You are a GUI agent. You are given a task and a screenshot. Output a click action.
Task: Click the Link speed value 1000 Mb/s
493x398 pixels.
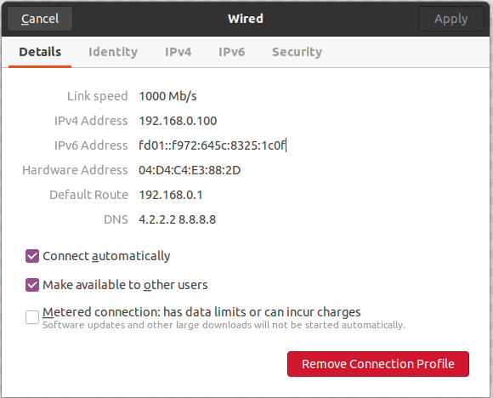tap(168, 96)
